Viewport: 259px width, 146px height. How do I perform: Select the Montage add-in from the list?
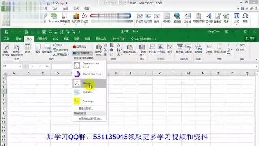[89, 101]
